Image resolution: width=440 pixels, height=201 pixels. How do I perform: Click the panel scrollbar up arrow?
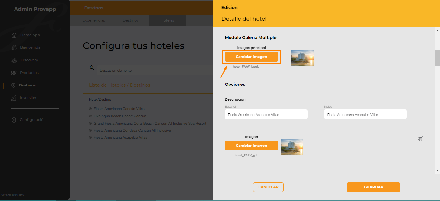click(x=437, y=30)
